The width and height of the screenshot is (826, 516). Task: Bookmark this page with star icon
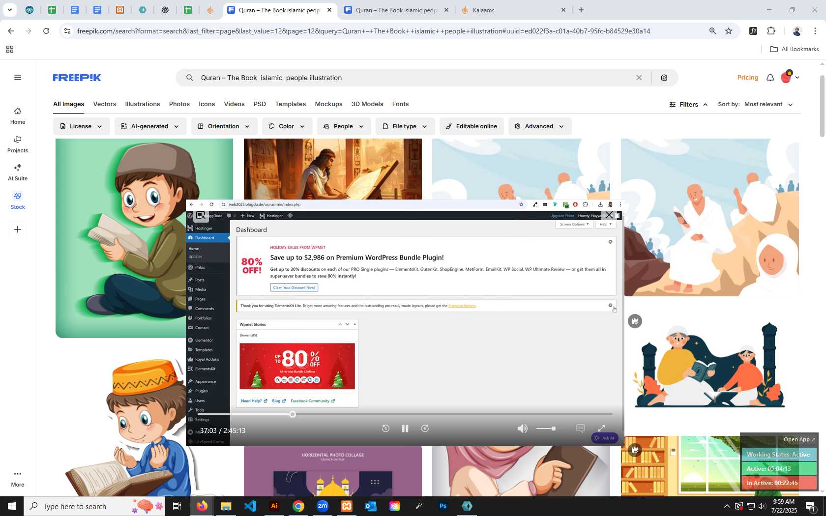729,31
